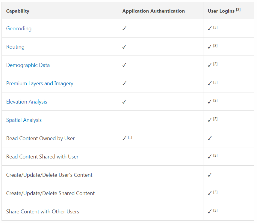Click Read Content Owned by User's Application Authentication checkmark

pos(124,138)
